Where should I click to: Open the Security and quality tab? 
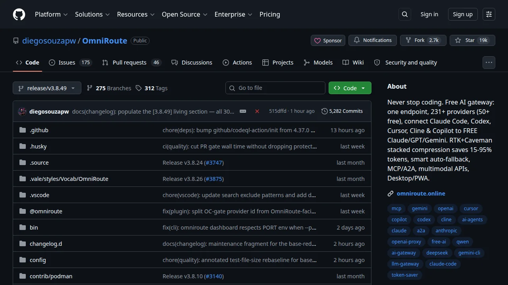click(406, 63)
